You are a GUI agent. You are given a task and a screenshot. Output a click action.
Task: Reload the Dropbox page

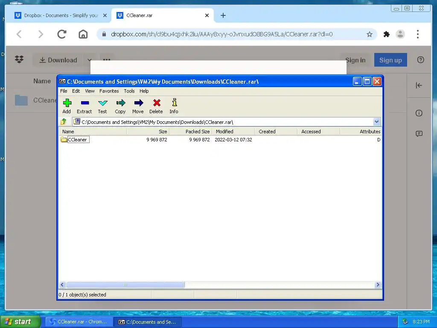coord(62,34)
